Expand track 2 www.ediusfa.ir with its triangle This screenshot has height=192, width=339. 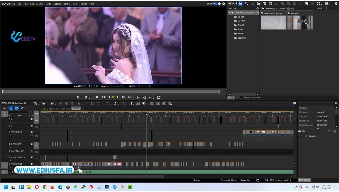[10, 161]
